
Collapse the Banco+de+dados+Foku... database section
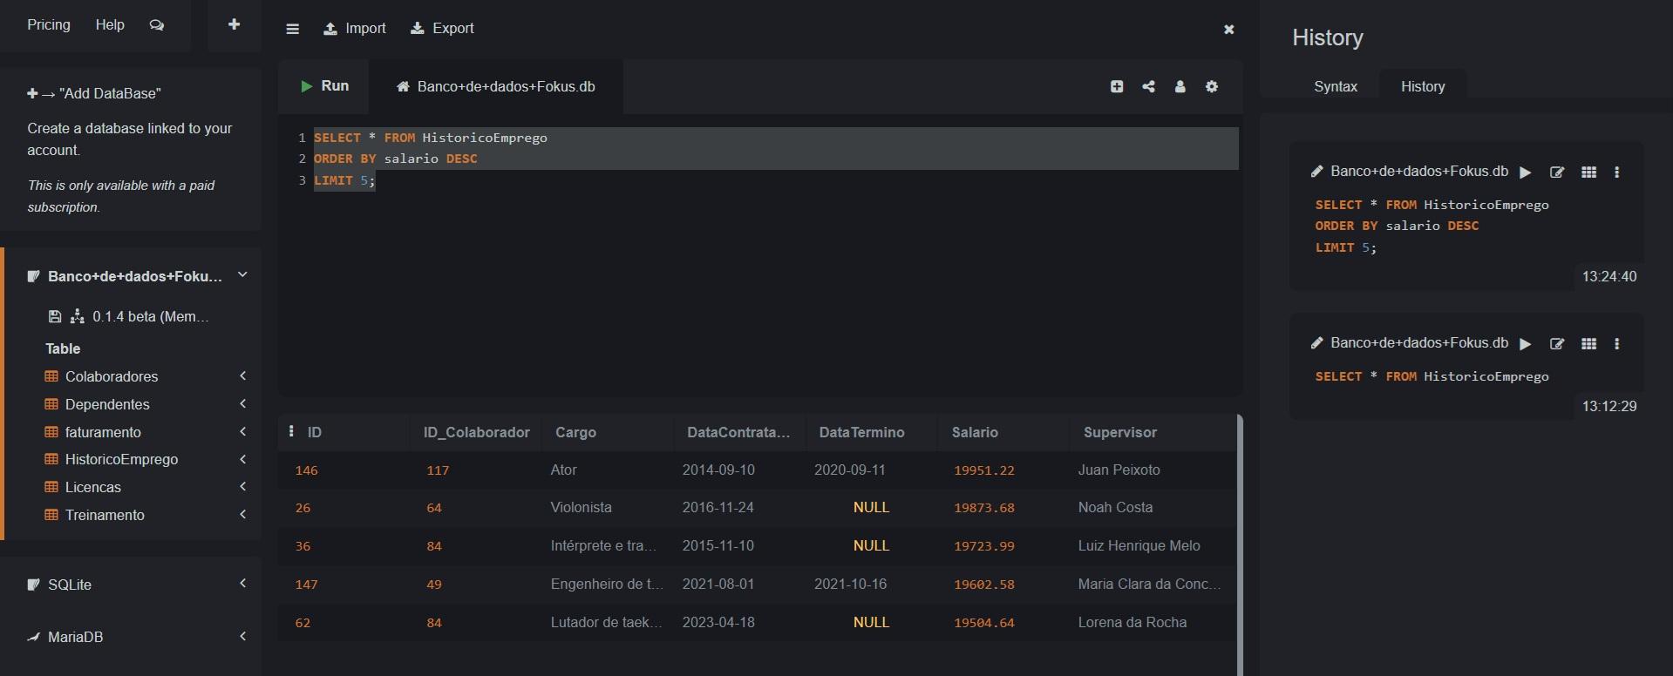[x=243, y=275]
